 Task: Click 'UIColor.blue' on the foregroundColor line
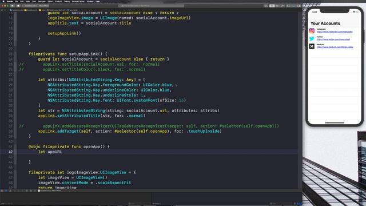[x=157, y=85]
